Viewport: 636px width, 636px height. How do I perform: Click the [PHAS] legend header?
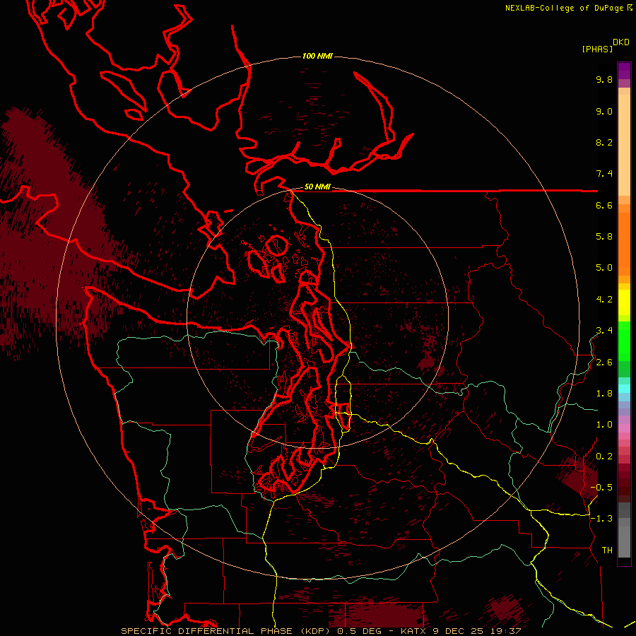click(597, 49)
